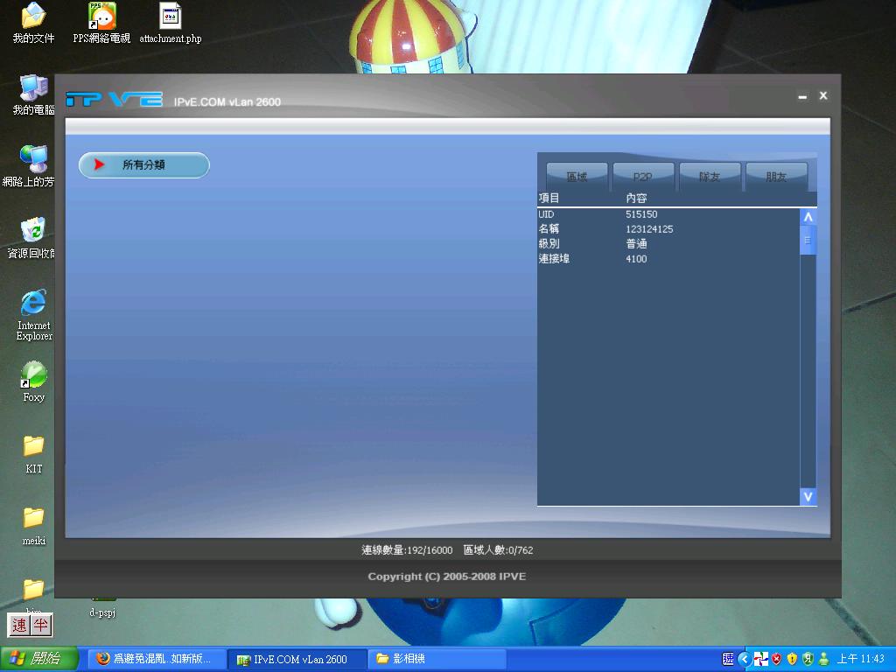Click the taskbar clock 上午 11:43
Screen dimensions: 896x672
[x=861, y=659]
